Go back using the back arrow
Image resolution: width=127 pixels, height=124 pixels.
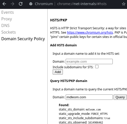[4, 4]
